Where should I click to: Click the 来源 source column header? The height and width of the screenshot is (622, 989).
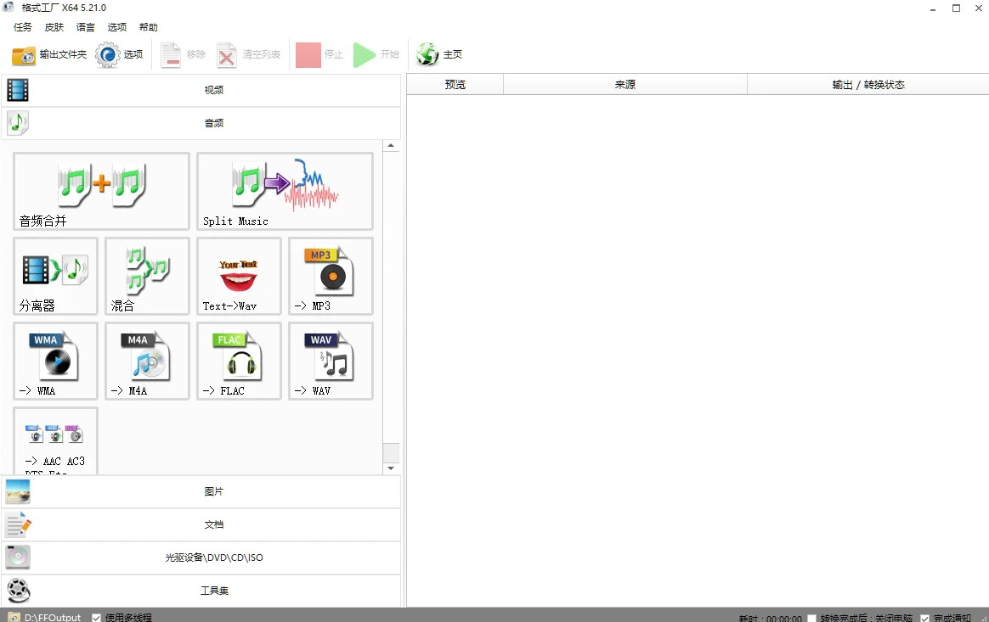[625, 85]
